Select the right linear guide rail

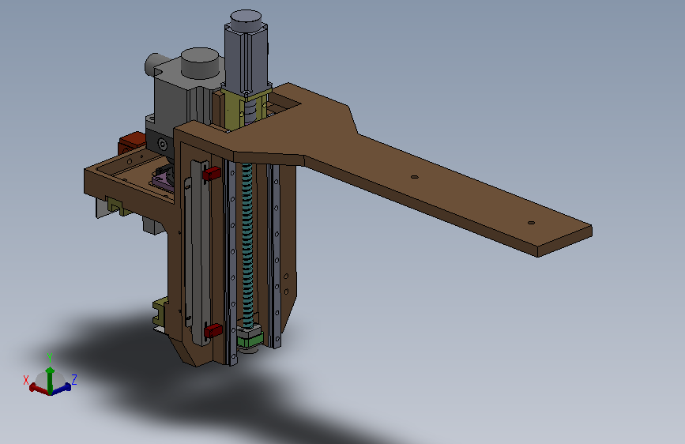(275, 256)
